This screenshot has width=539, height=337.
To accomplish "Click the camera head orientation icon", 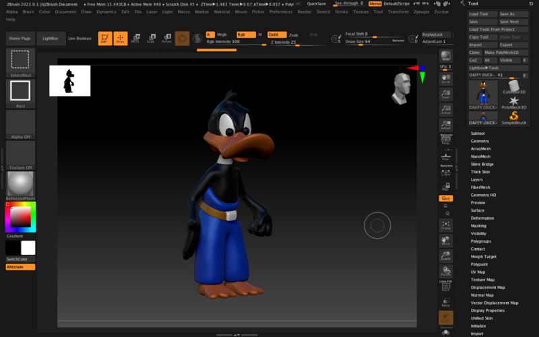I will (x=402, y=88).
